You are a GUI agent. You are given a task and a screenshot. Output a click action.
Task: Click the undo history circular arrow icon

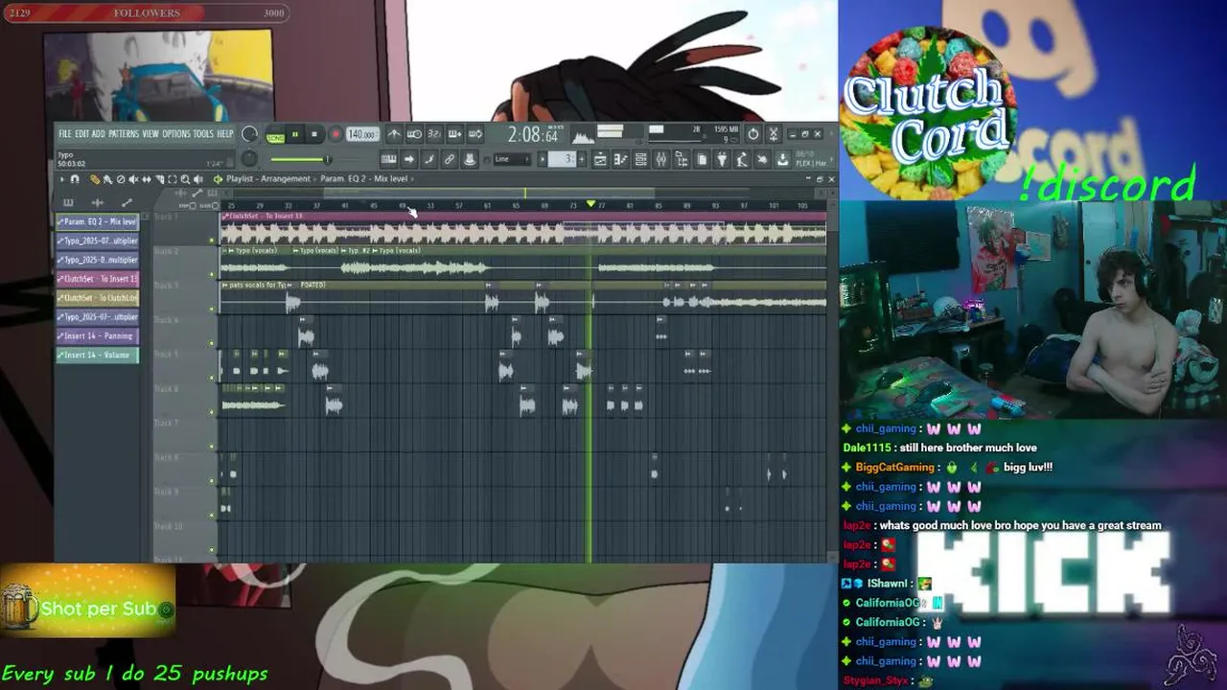coord(753,133)
